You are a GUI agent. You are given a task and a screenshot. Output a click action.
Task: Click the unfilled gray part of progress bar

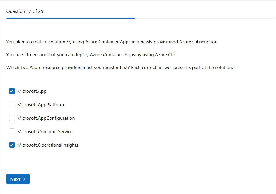205,18
